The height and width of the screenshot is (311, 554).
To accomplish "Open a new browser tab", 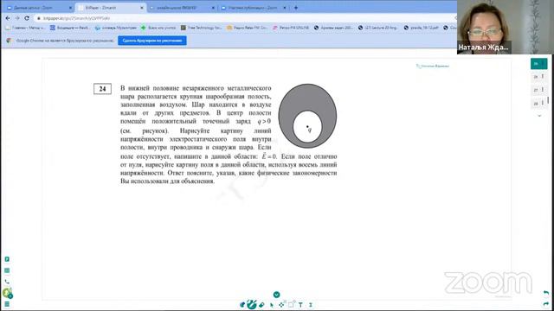I will [x=296, y=8].
